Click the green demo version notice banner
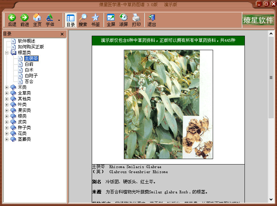The width and height of the screenshot is (277, 206). pyautogui.click(x=168, y=41)
